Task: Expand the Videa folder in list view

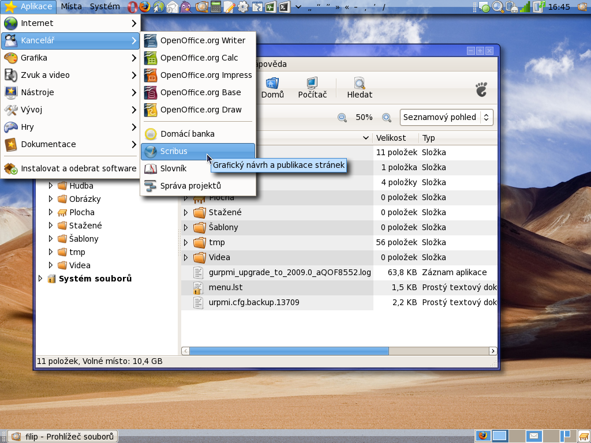Action: coord(186,257)
